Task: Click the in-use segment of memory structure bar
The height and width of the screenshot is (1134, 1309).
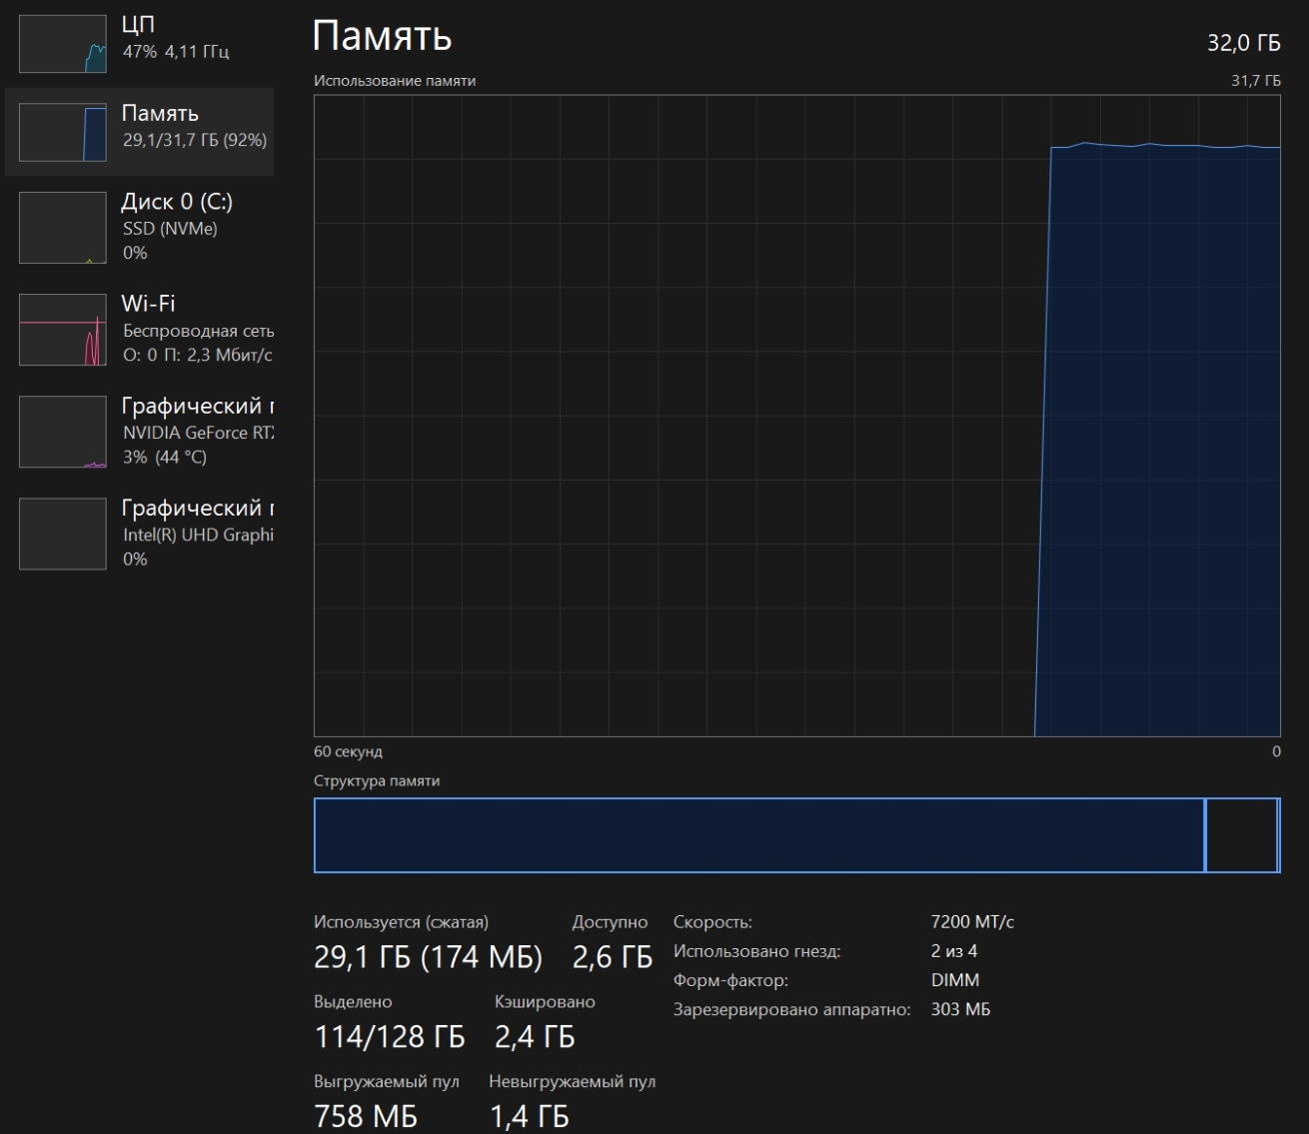Action: coord(759,835)
